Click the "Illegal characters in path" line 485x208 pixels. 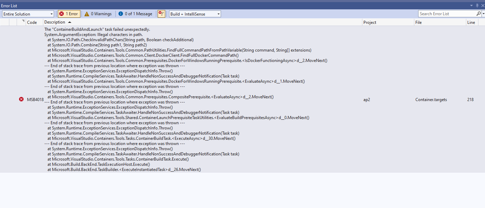(94, 35)
